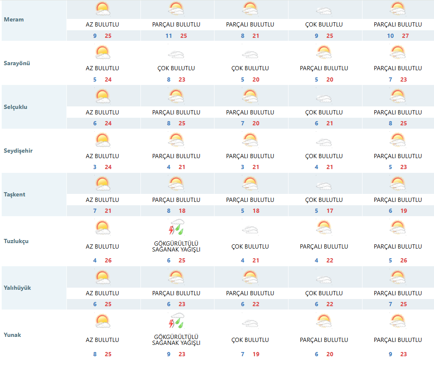Viewport: 434px width, 368px height.
Task: Select Sarayönü partly cloudy icon above 7 / 23
Action: [398, 53]
